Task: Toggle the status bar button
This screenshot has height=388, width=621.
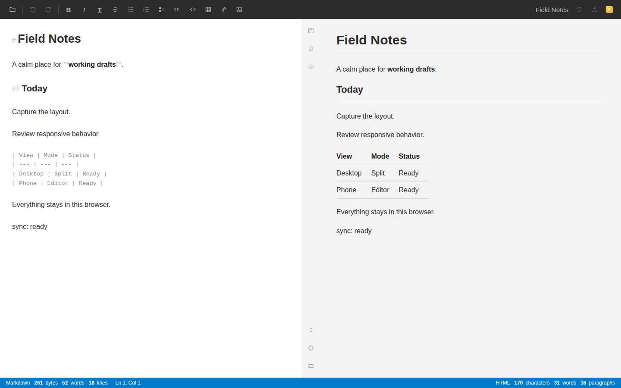Action: (x=311, y=366)
